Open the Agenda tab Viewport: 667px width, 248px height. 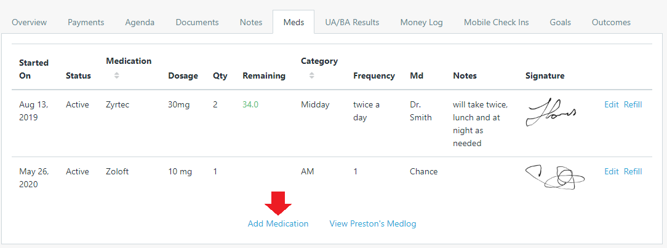pyautogui.click(x=140, y=22)
